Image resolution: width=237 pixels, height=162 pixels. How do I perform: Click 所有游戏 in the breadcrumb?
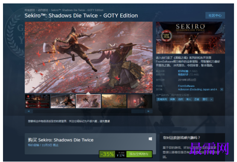point(30,10)
